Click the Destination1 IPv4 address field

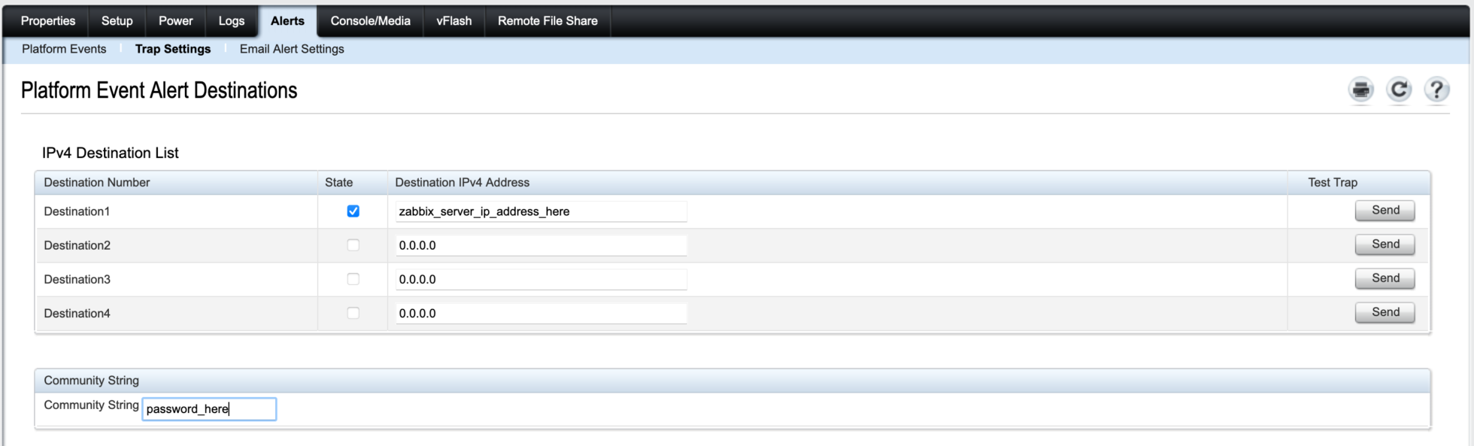click(541, 211)
